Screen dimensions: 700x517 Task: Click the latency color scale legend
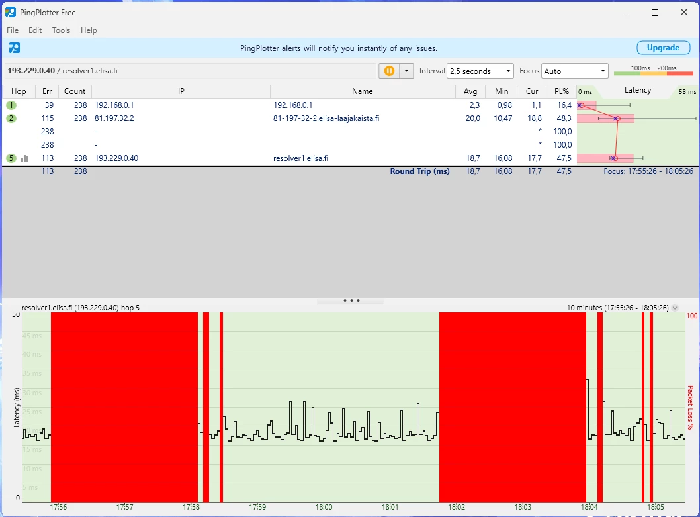point(654,71)
